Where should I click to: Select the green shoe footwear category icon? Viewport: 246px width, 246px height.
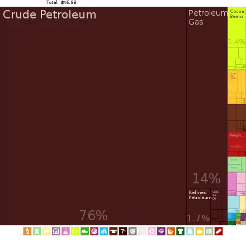84,231
